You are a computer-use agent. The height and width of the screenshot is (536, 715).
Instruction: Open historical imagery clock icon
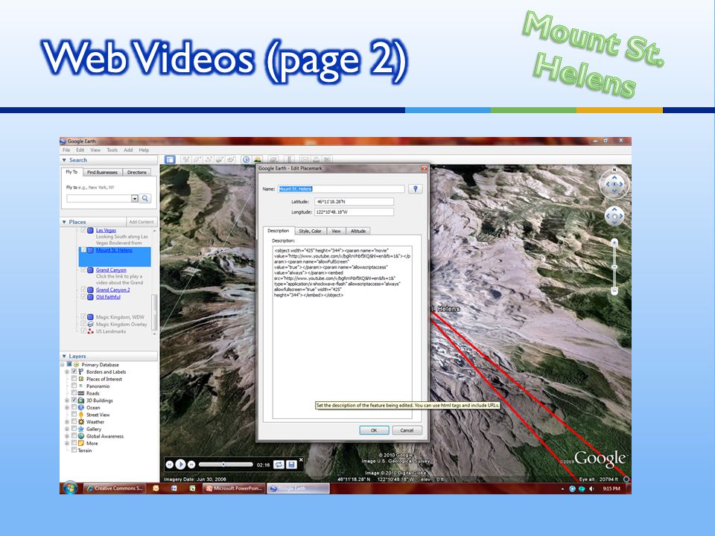coord(247,159)
